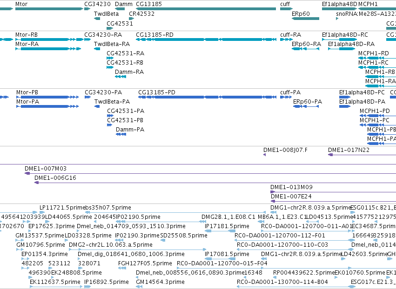Open the SD25508.5prime EST label
The height and width of the screenshot is (289, 396).
[184, 236]
